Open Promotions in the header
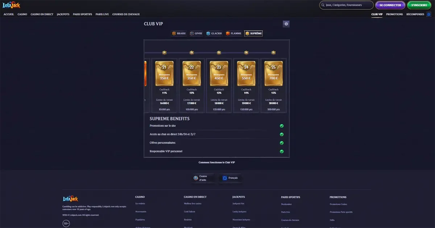Viewport: 435px width, 228px height. click(x=394, y=14)
